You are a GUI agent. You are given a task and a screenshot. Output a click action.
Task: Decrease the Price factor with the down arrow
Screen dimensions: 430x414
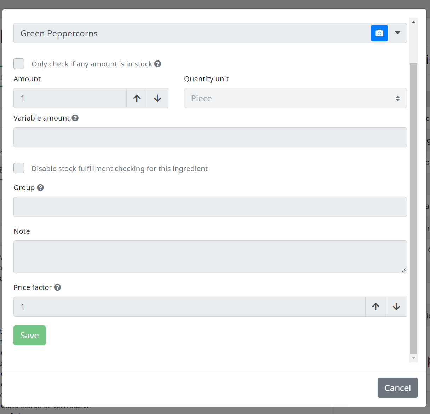(x=396, y=307)
